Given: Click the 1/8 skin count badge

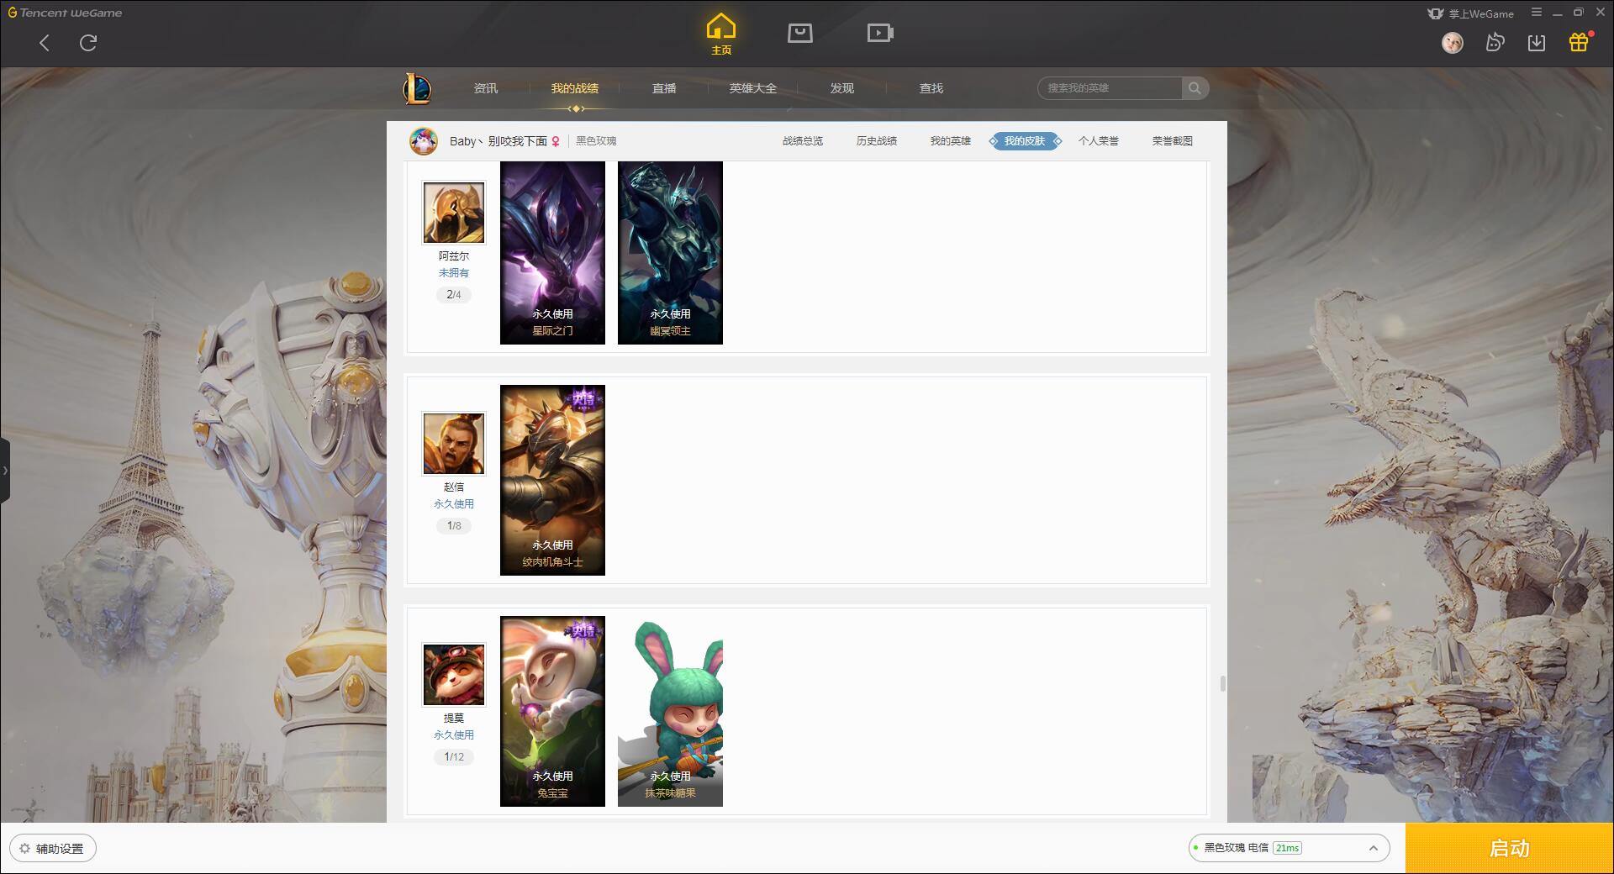Looking at the screenshot, I should 454,526.
